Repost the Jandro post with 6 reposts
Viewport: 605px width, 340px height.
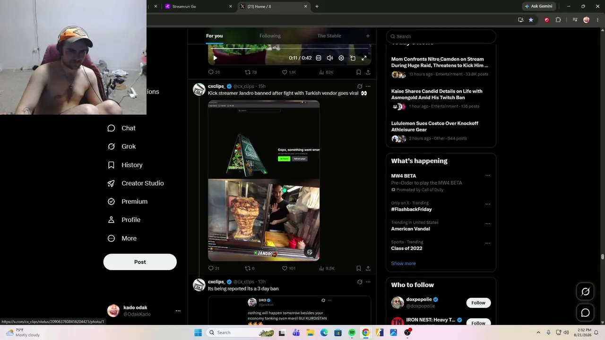point(250,268)
